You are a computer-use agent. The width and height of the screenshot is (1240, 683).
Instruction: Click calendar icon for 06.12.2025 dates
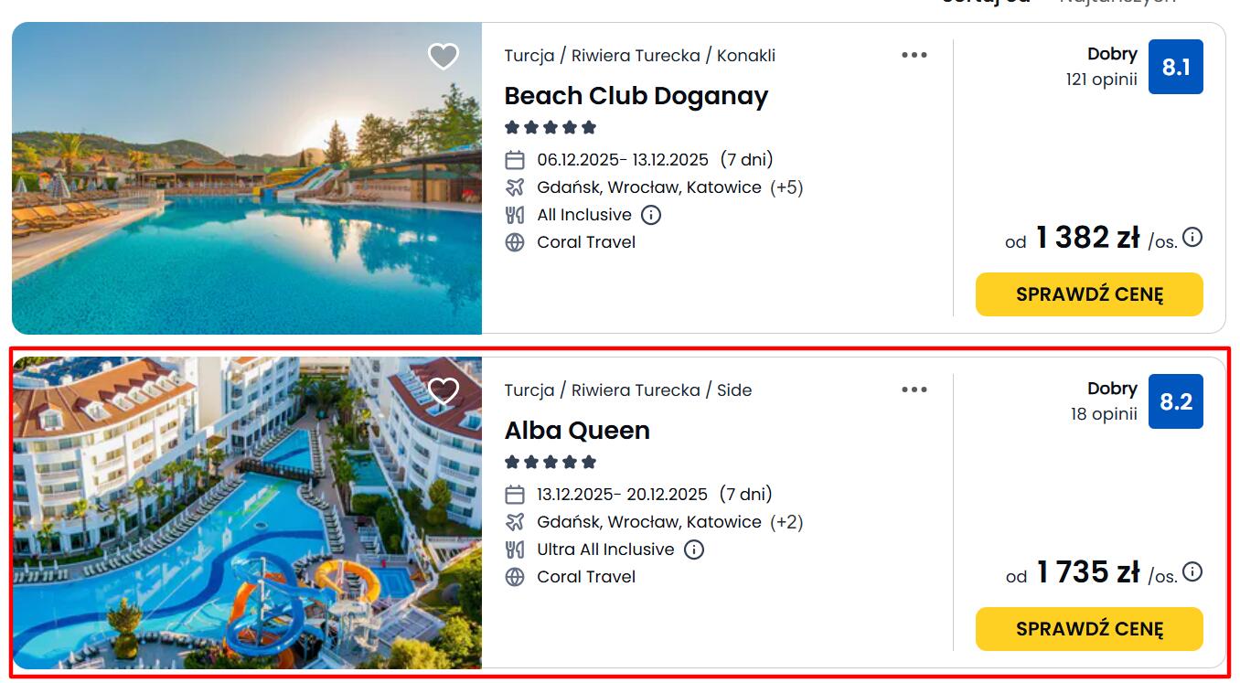(x=515, y=160)
